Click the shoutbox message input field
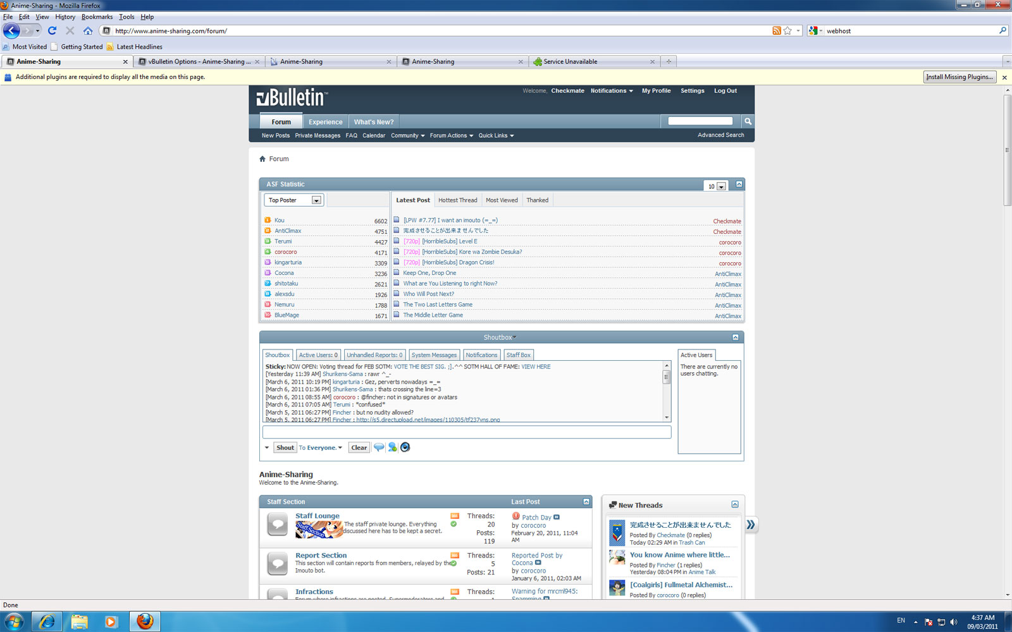The image size is (1012, 632). (x=467, y=432)
